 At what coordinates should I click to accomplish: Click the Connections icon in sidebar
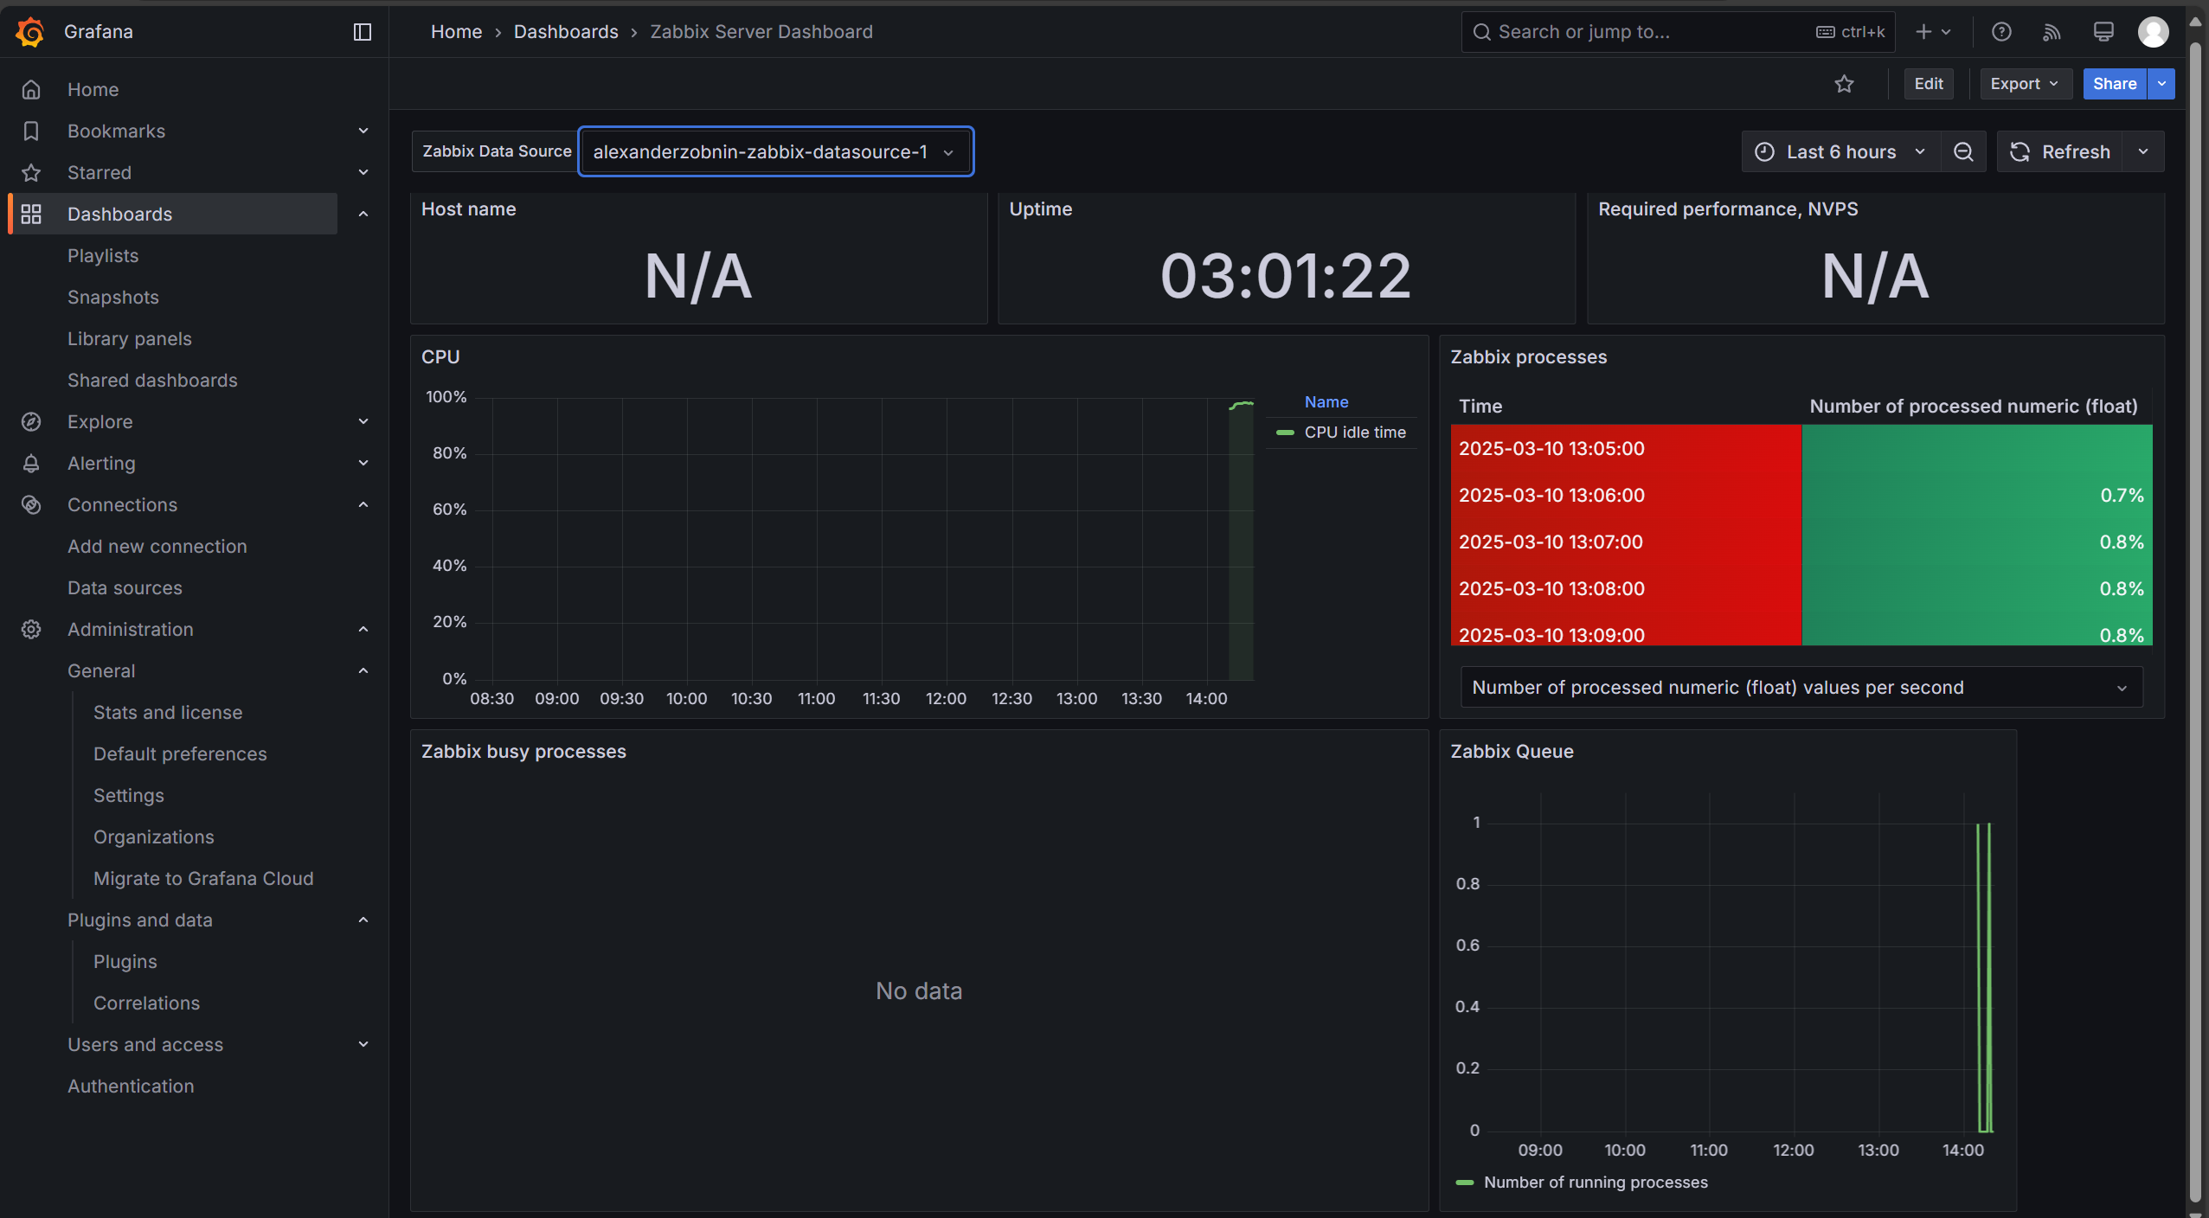pos(31,504)
